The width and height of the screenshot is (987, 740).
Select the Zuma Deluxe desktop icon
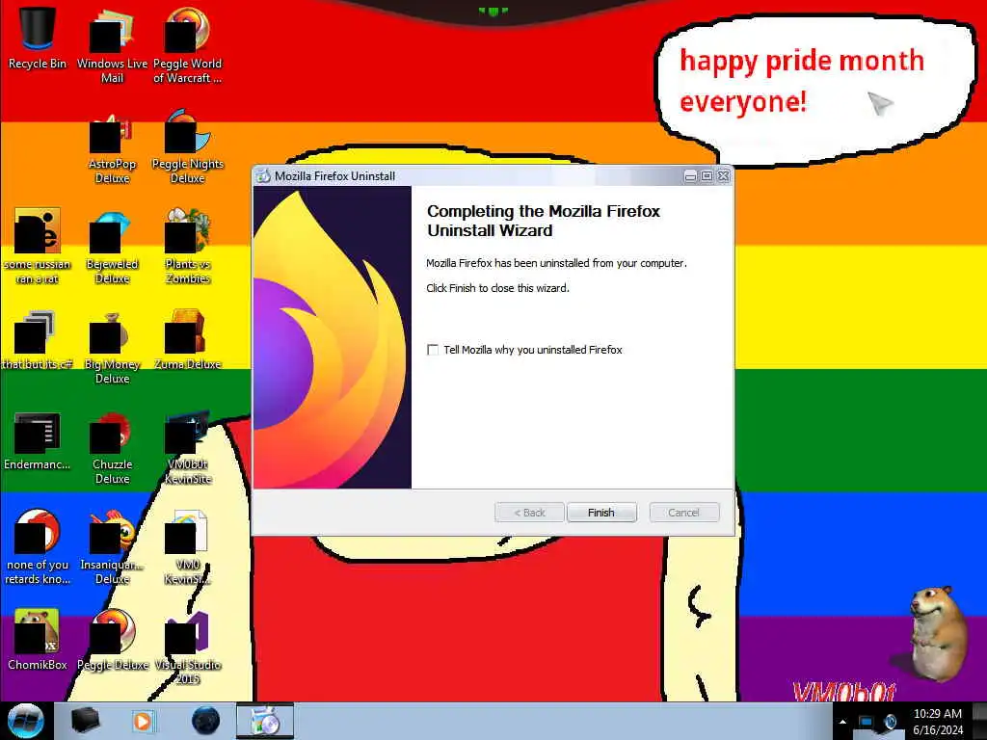(188, 340)
